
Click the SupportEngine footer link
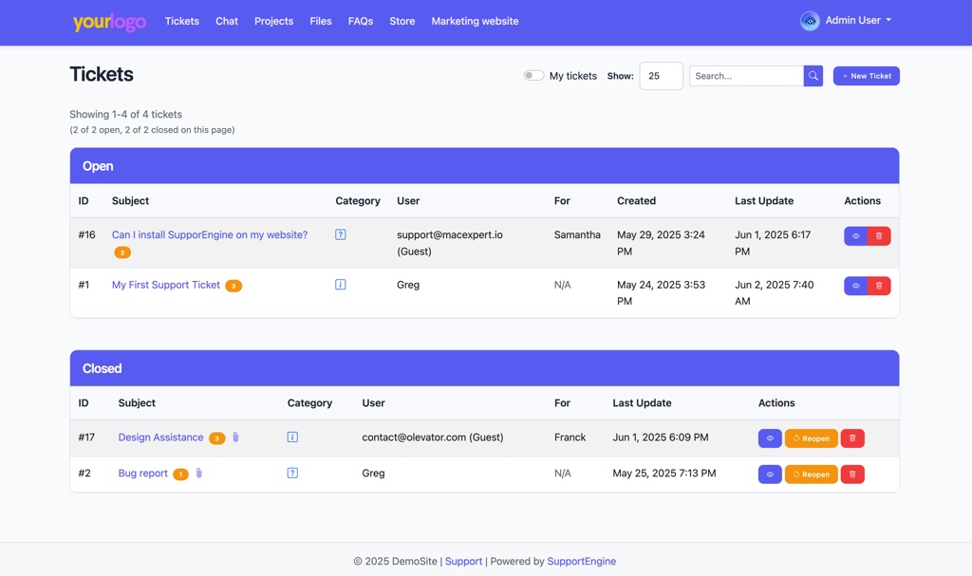582,561
